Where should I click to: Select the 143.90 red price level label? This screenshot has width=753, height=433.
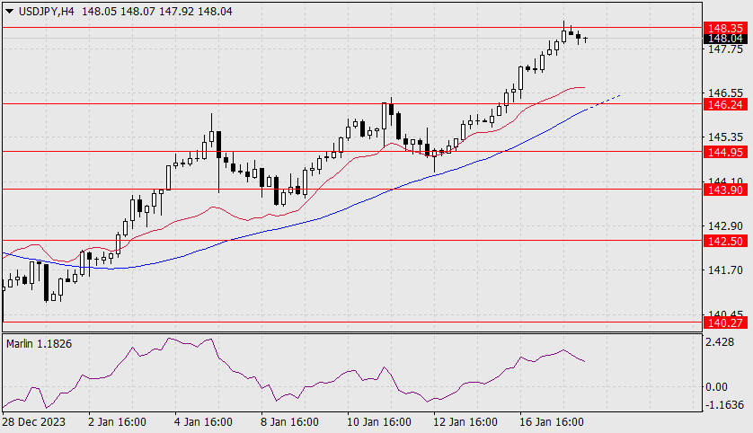(725, 190)
